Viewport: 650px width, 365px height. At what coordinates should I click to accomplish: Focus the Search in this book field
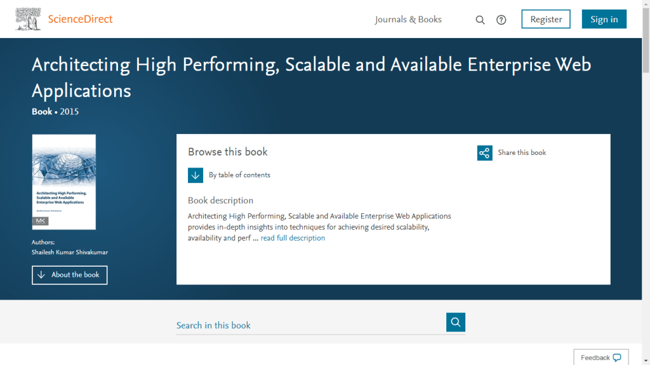coord(310,325)
